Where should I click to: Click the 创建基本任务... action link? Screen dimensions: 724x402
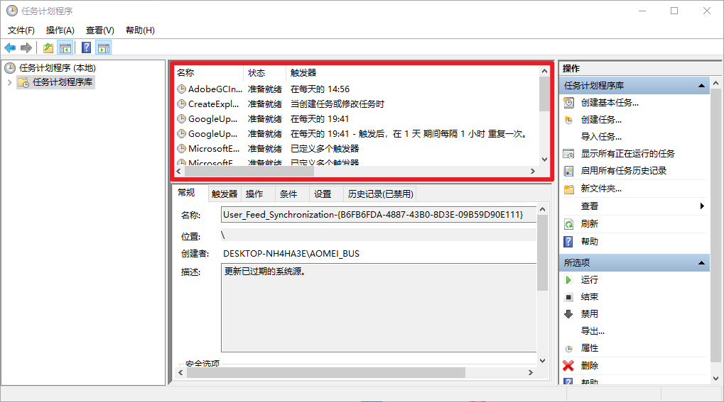[x=610, y=103]
